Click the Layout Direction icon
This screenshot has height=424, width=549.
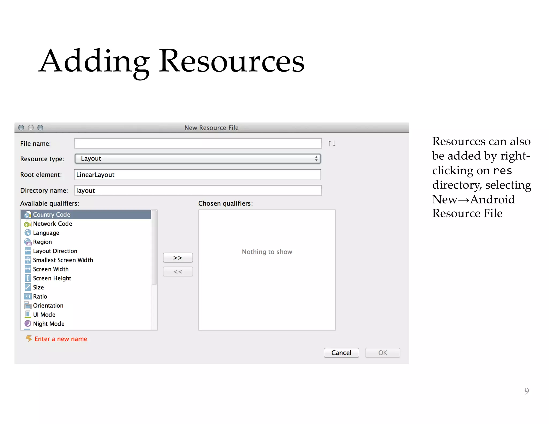(x=28, y=251)
